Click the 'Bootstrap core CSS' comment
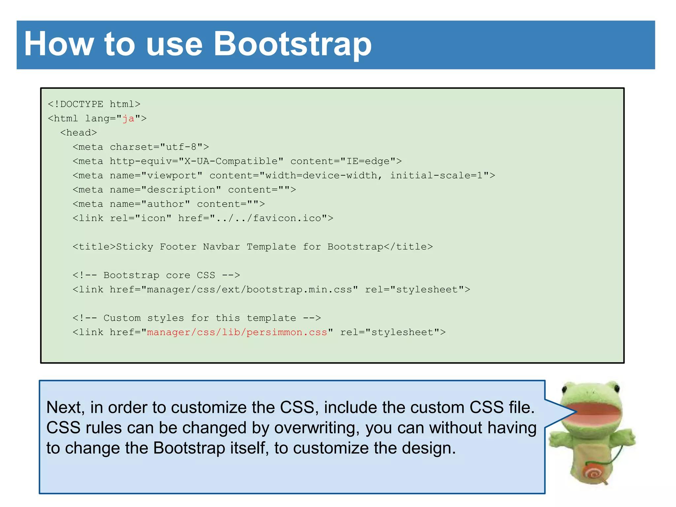676x507 pixels. [x=156, y=275]
